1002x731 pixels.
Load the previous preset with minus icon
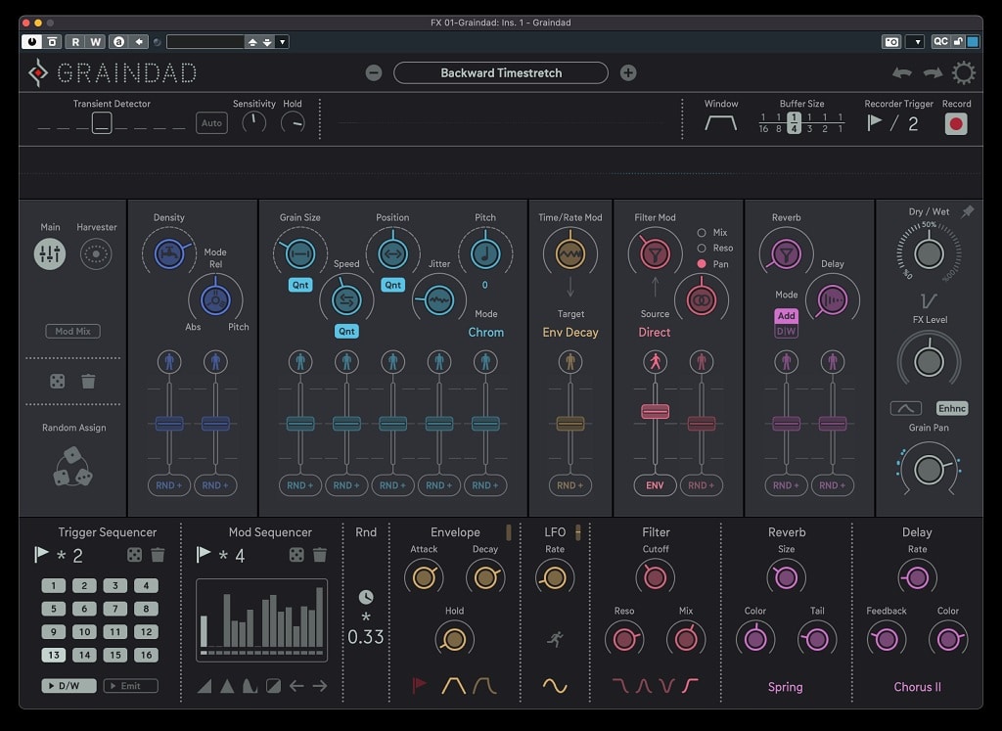[374, 72]
